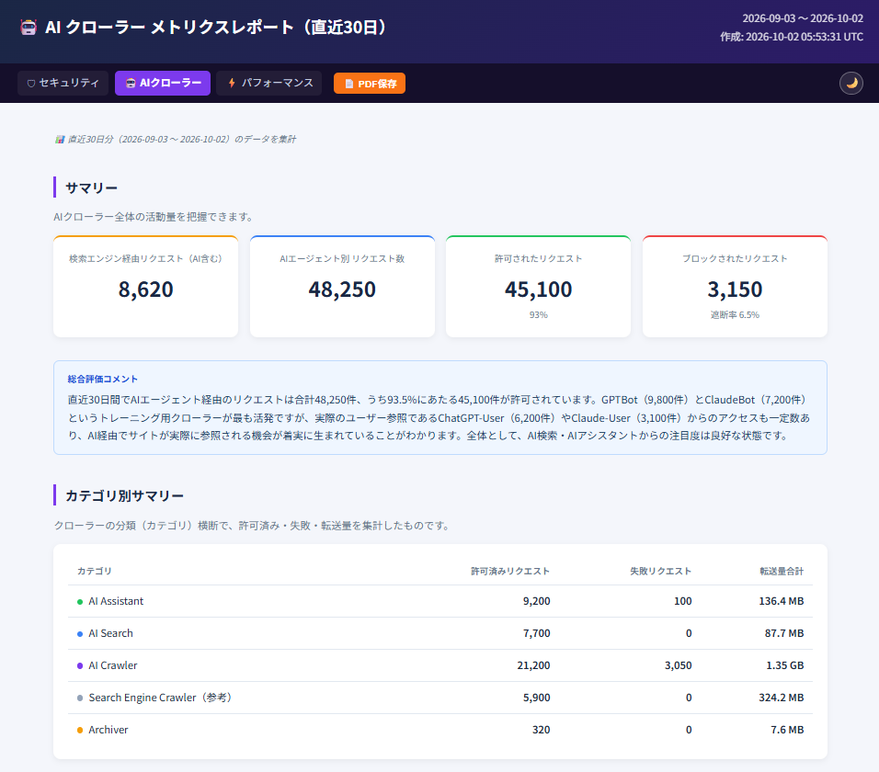Screen dimensions: 879x772
Task: Click the gray dot beside Search Engine Crawler
Action: click(80, 698)
